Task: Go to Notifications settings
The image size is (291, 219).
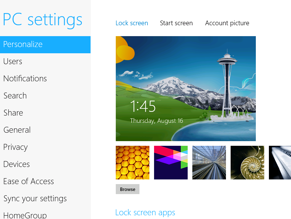Action: (25, 79)
